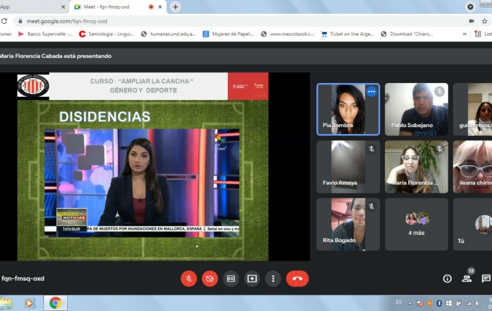
Task: Click network signal icon in tray
Action: (x=468, y=303)
